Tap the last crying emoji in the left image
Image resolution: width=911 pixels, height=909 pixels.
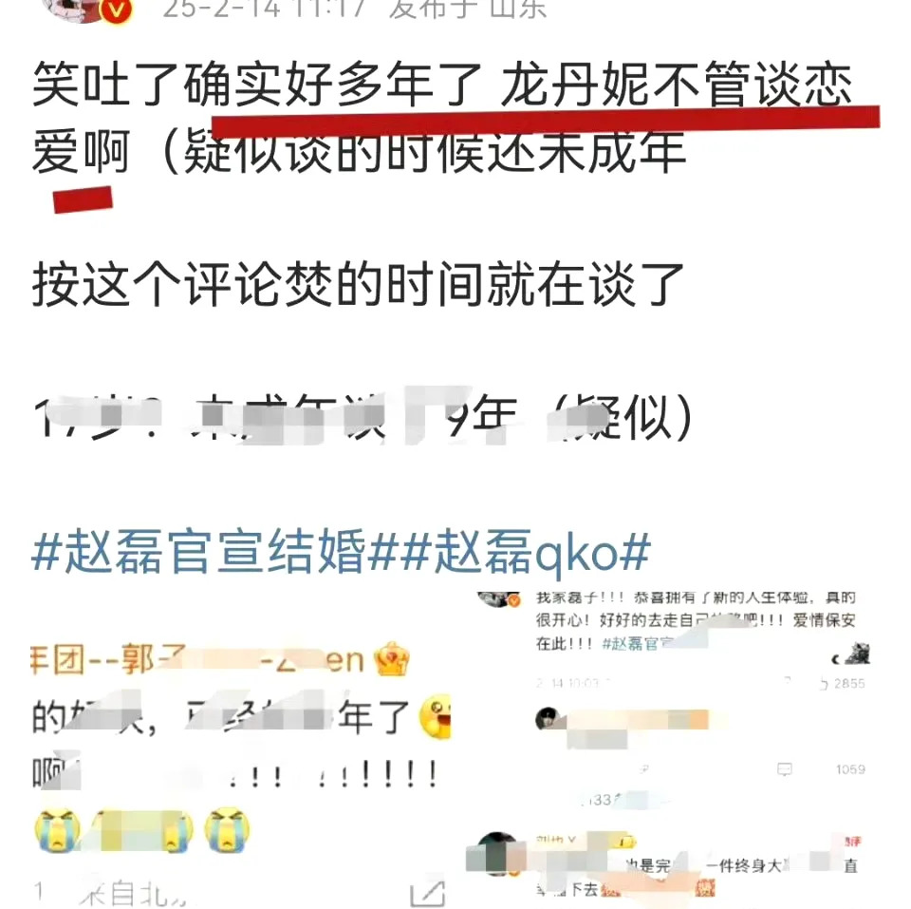tap(227, 829)
